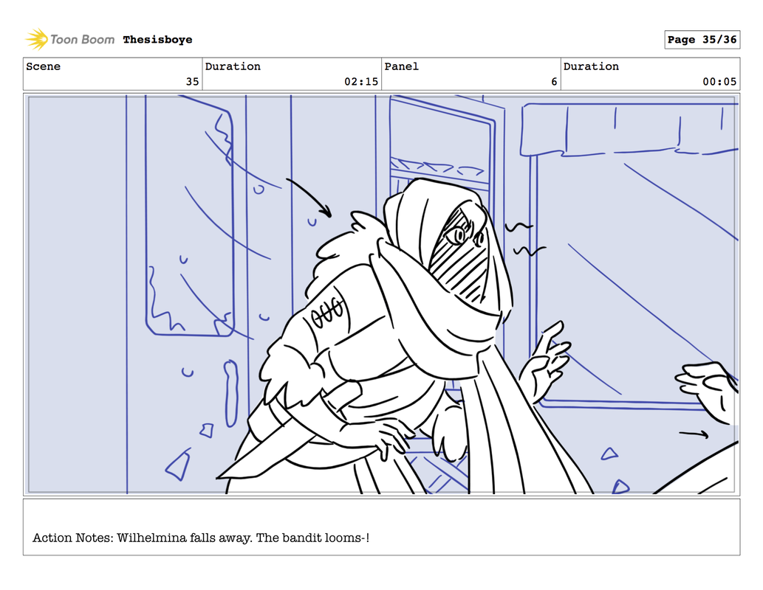The width and height of the screenshot is (763, 590).
Task: Select panel number value "6"
Action: coord(554,82)
